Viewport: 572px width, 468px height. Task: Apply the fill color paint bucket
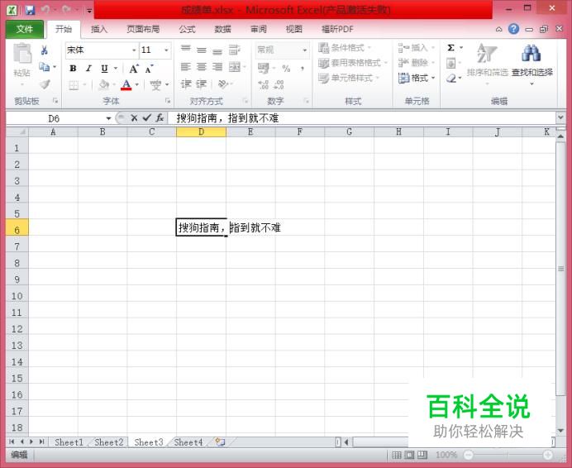click(x=103, y=84)
